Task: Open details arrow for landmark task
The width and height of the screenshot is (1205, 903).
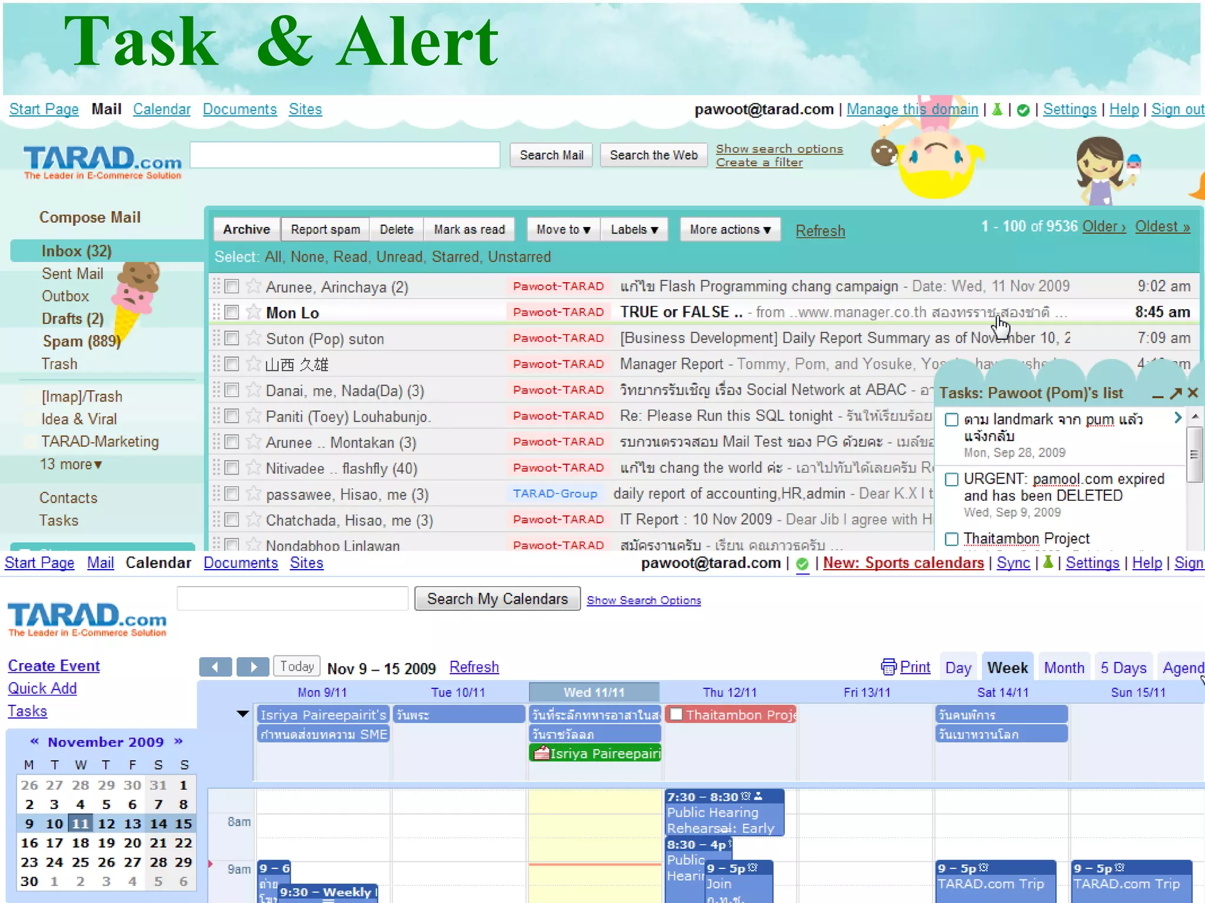Action: coord(1177,417)
